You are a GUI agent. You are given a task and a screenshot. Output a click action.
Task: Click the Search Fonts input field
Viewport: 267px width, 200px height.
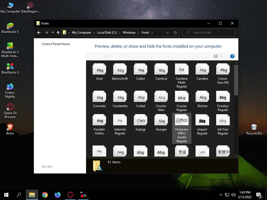(x=209, y=33)
